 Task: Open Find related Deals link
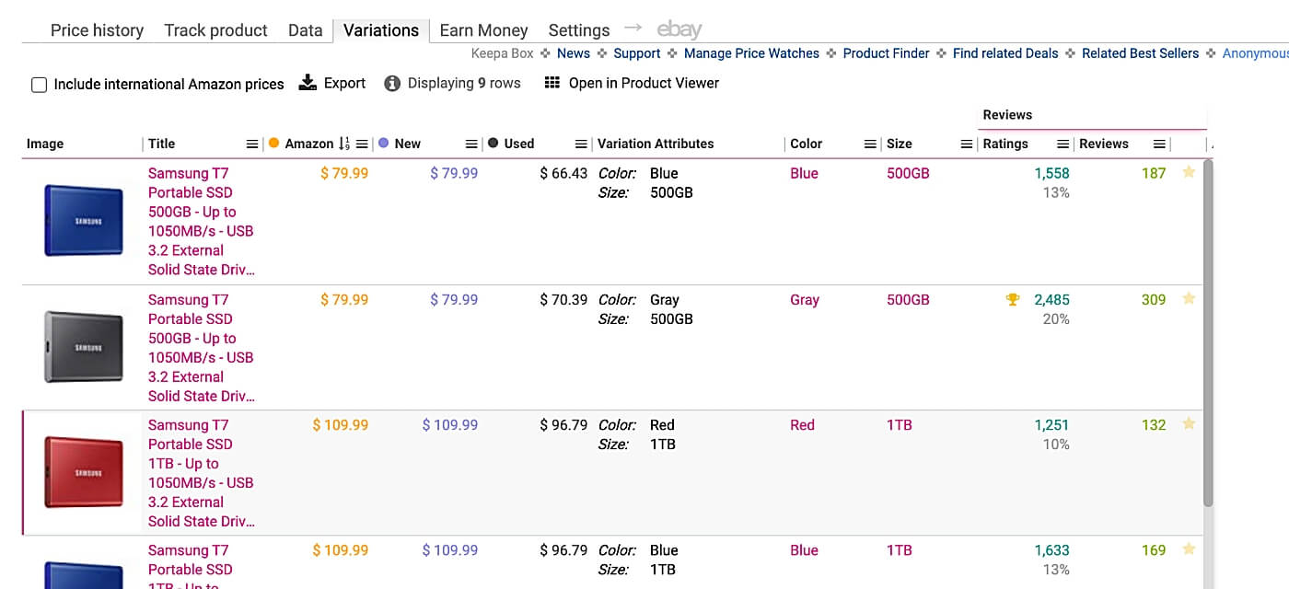click(1005, 53)
